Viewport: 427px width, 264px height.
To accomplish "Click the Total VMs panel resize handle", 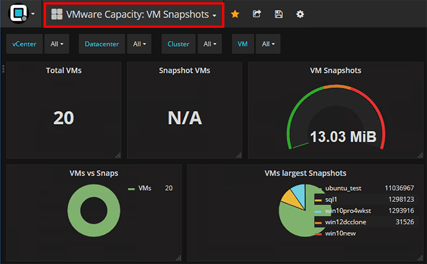I will click(118, 155).
